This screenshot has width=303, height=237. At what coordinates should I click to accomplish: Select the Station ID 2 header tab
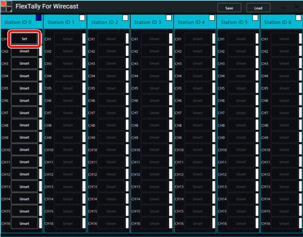coord(105,23)
